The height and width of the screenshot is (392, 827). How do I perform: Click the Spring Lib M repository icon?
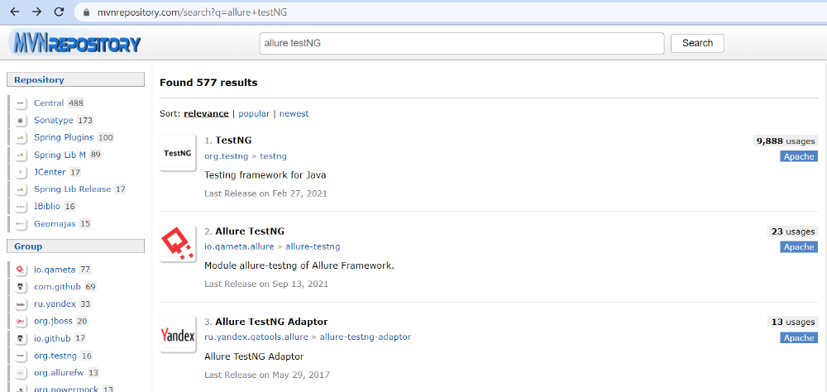(22, 155)
